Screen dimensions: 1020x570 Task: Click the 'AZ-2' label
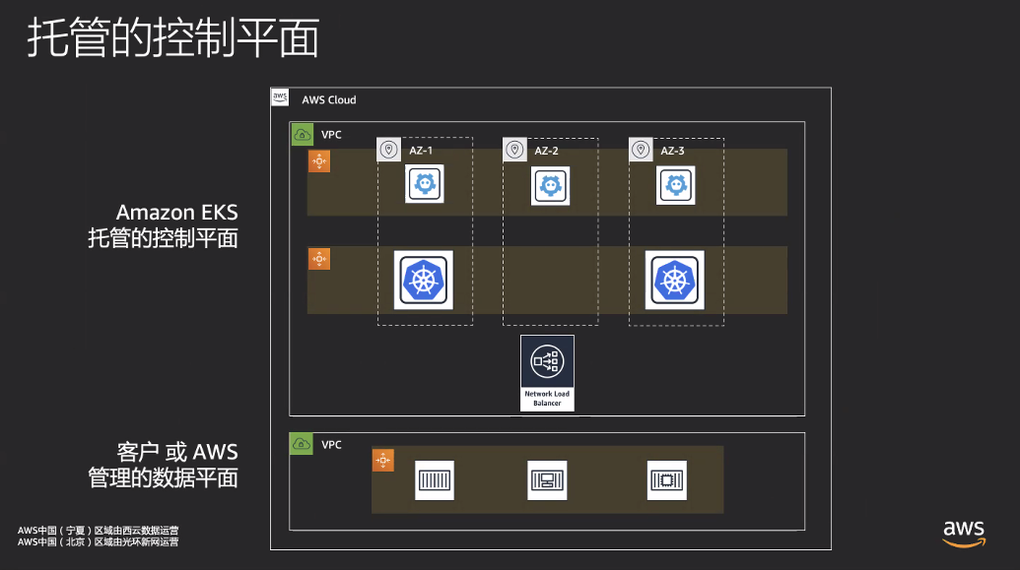[x=546, y=151]
